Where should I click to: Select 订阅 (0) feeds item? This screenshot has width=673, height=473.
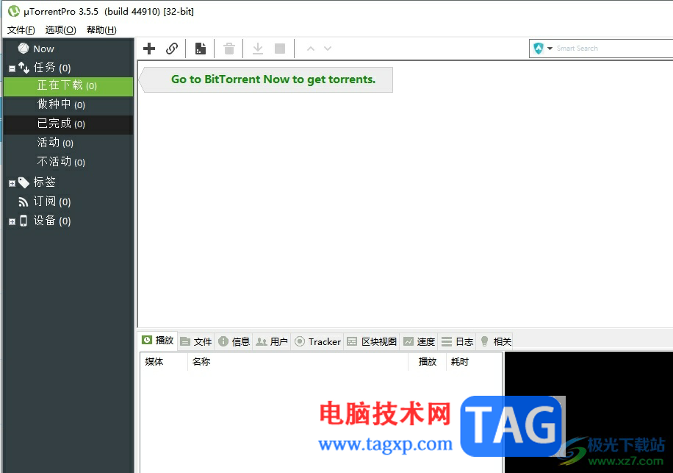[x=52, y=202]
